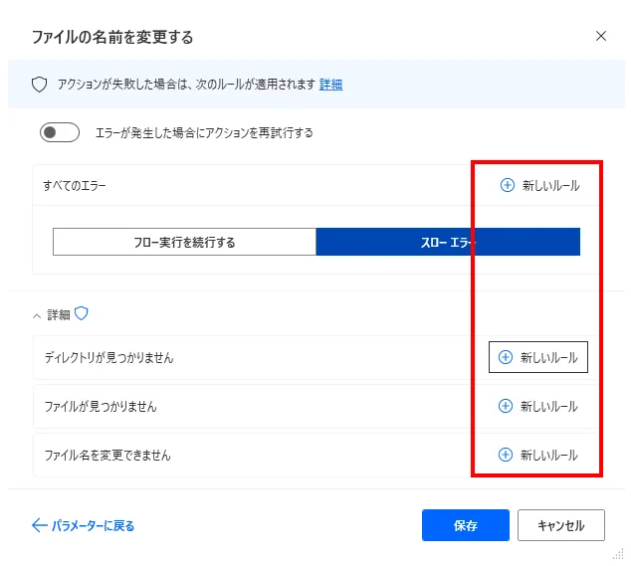Add 新しいルール for ファイルが見つかりません
This screenshot has width=631, height=566.
[537, 406]
